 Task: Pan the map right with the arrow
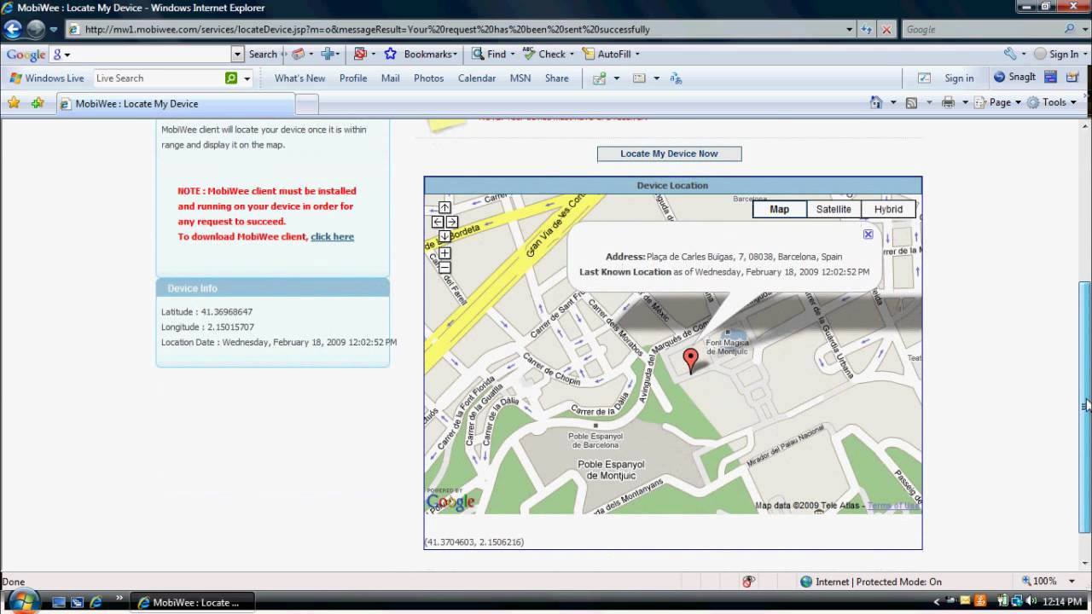point(452,222)
